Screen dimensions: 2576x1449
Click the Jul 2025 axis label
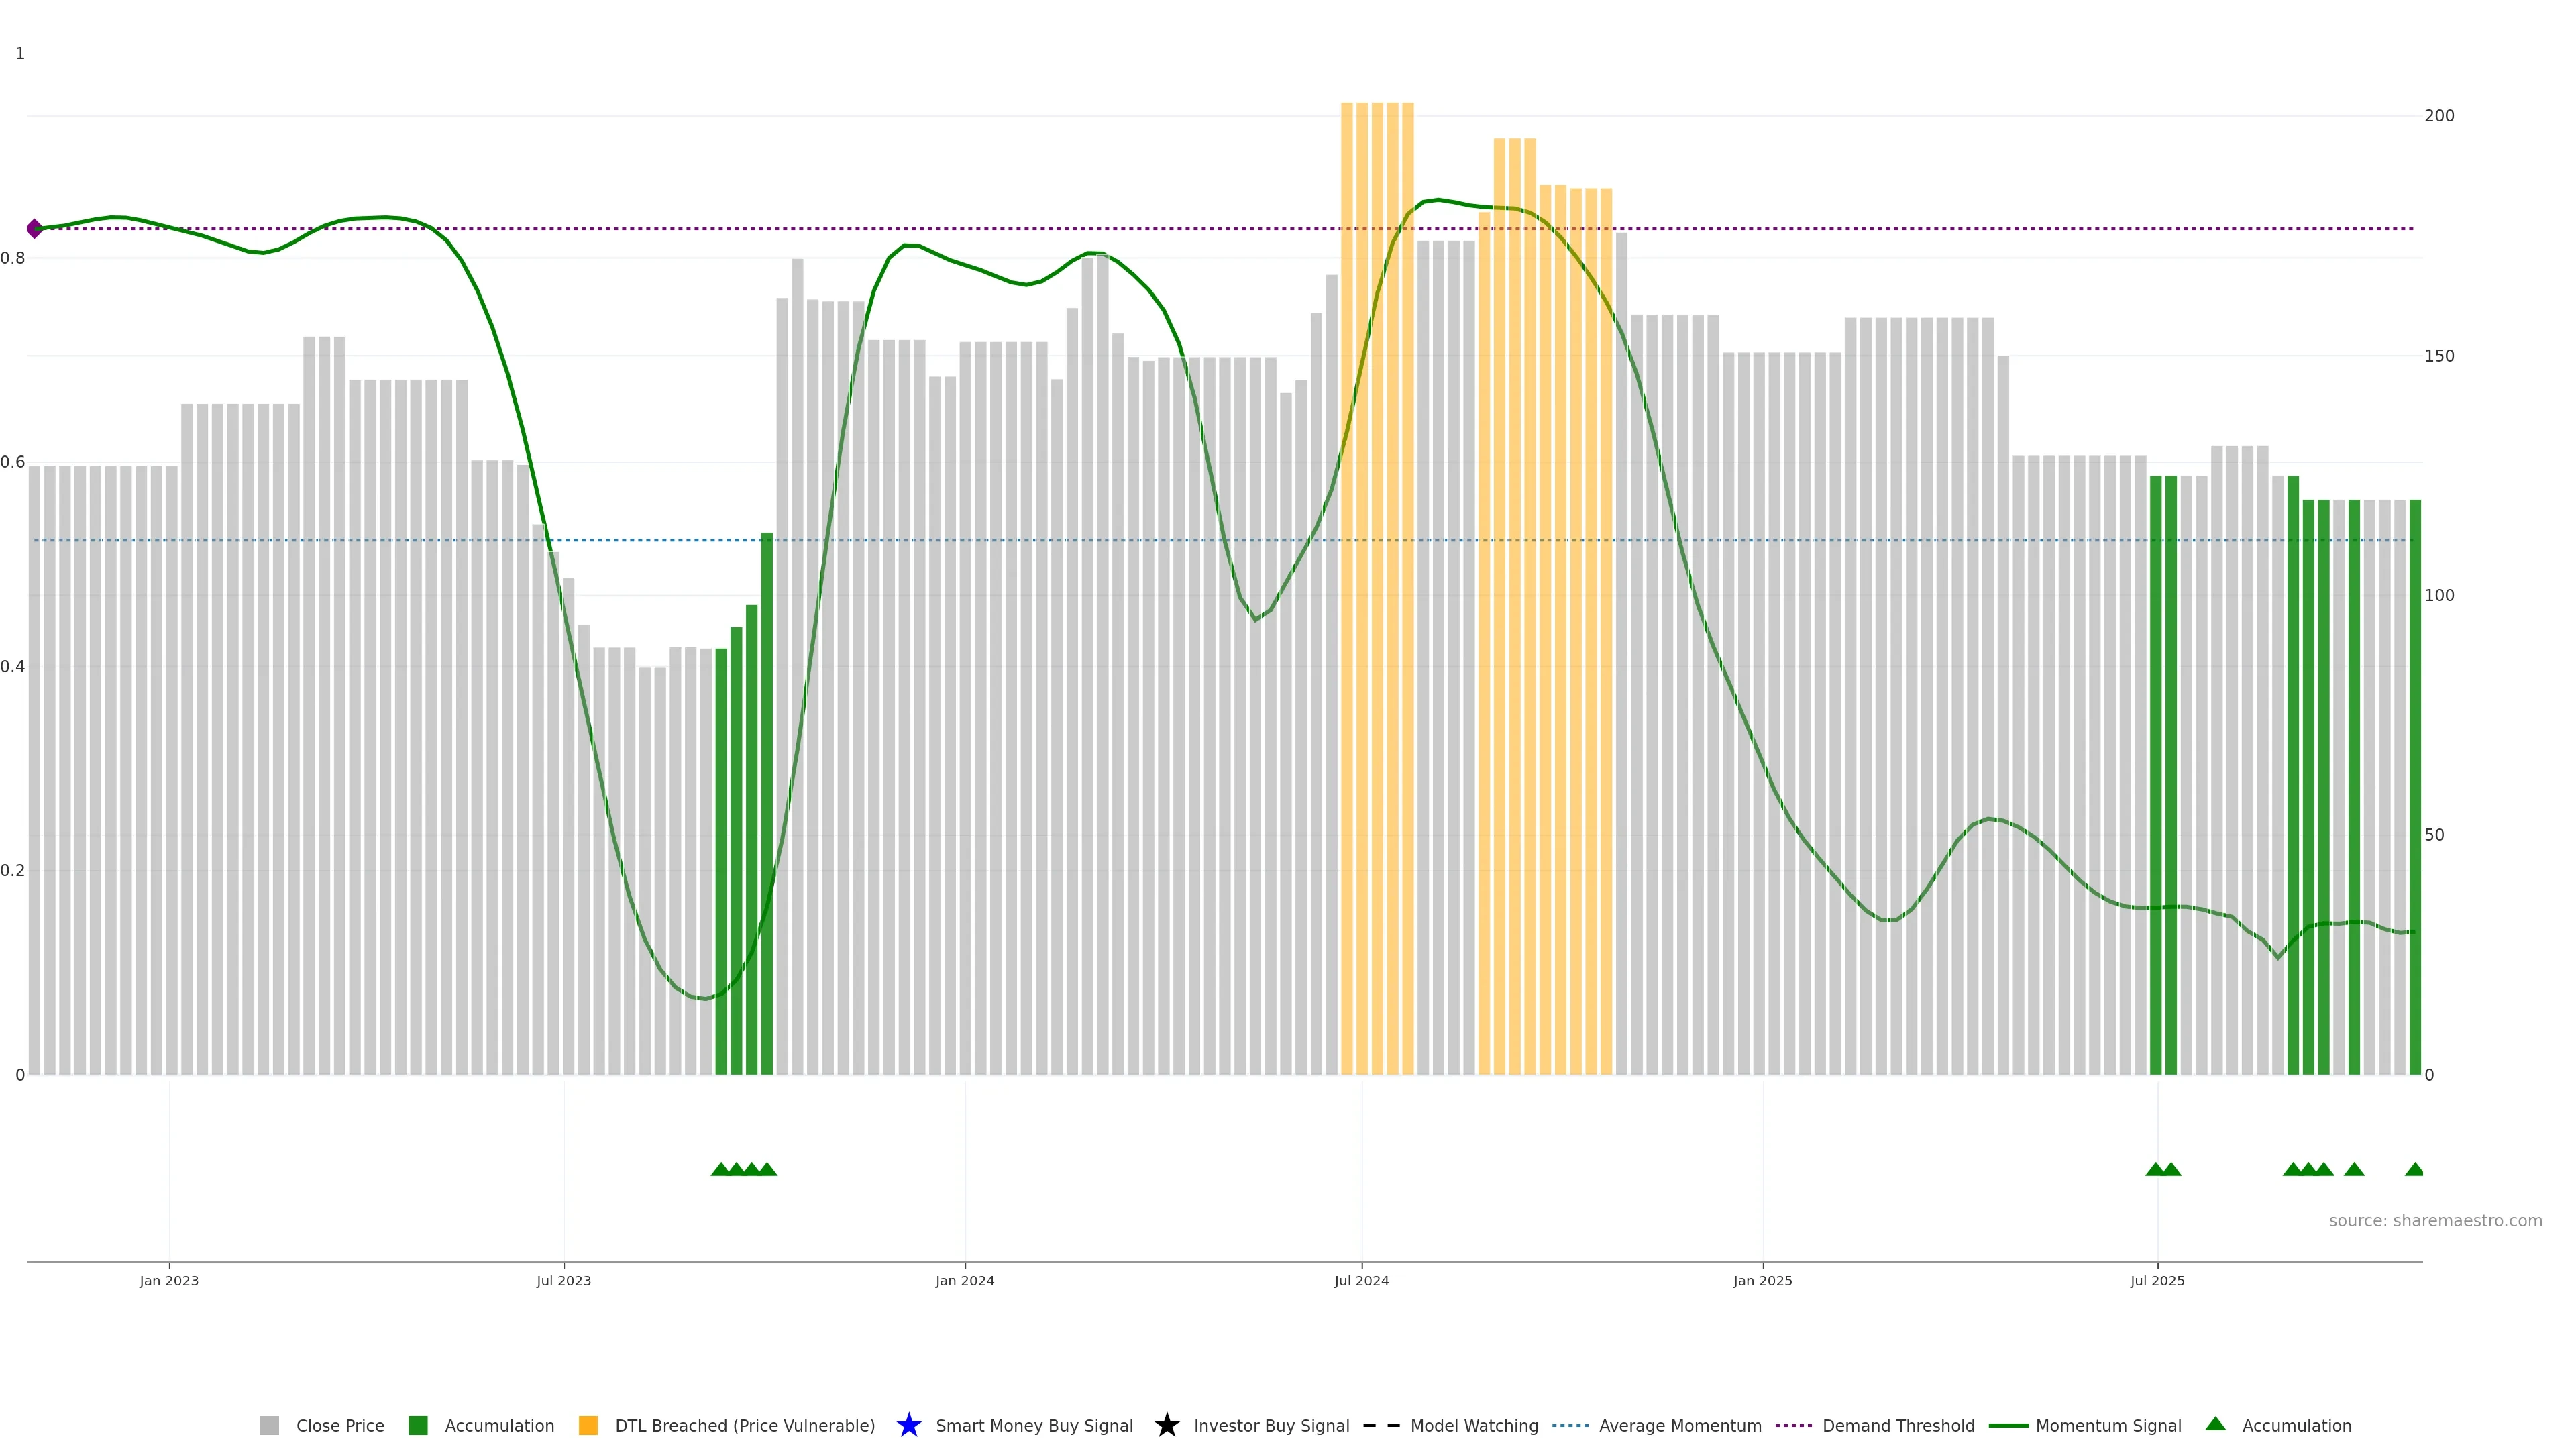pos(2157,1280)
